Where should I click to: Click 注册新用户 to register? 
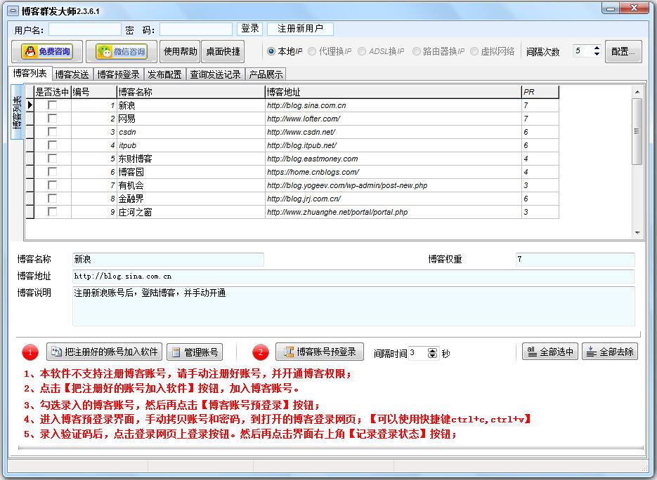click(x=301, y=29)
